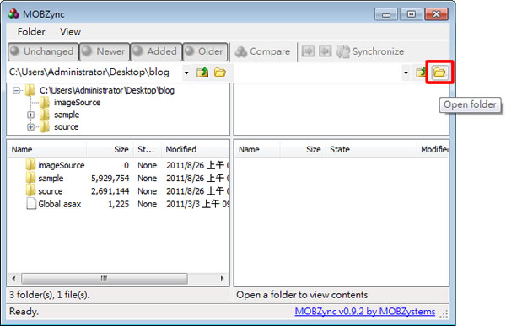Sort left list by Name column
The width and height of the screenshot is (506, 326).
coord(46,149)
